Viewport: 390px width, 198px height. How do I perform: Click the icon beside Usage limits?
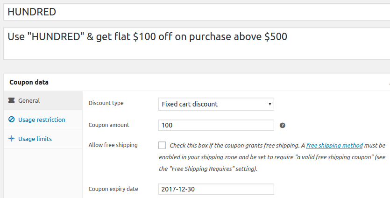12,139
